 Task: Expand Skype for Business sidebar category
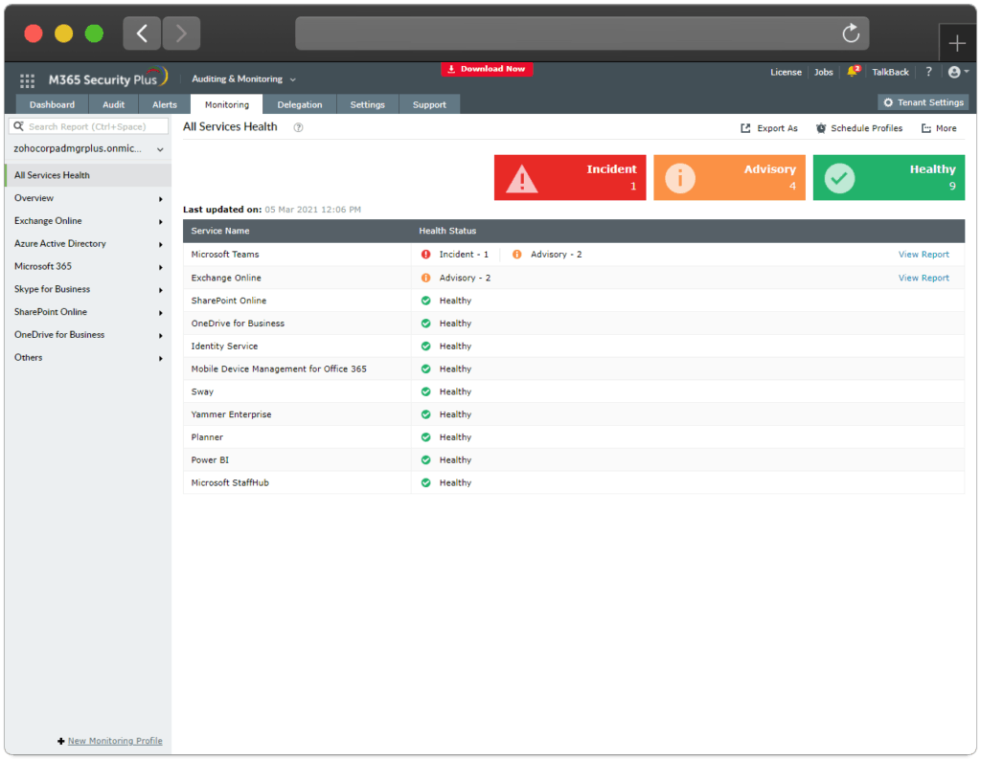click(x=88, y=289)
